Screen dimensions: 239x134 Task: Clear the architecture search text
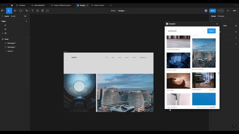[204, 31]
